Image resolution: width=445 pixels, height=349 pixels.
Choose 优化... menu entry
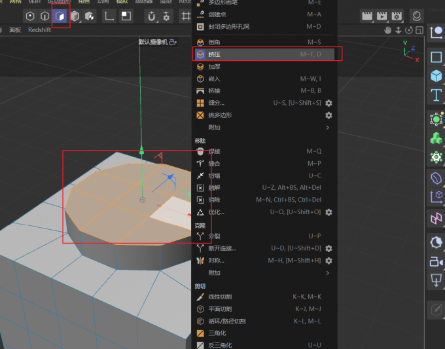264,212
